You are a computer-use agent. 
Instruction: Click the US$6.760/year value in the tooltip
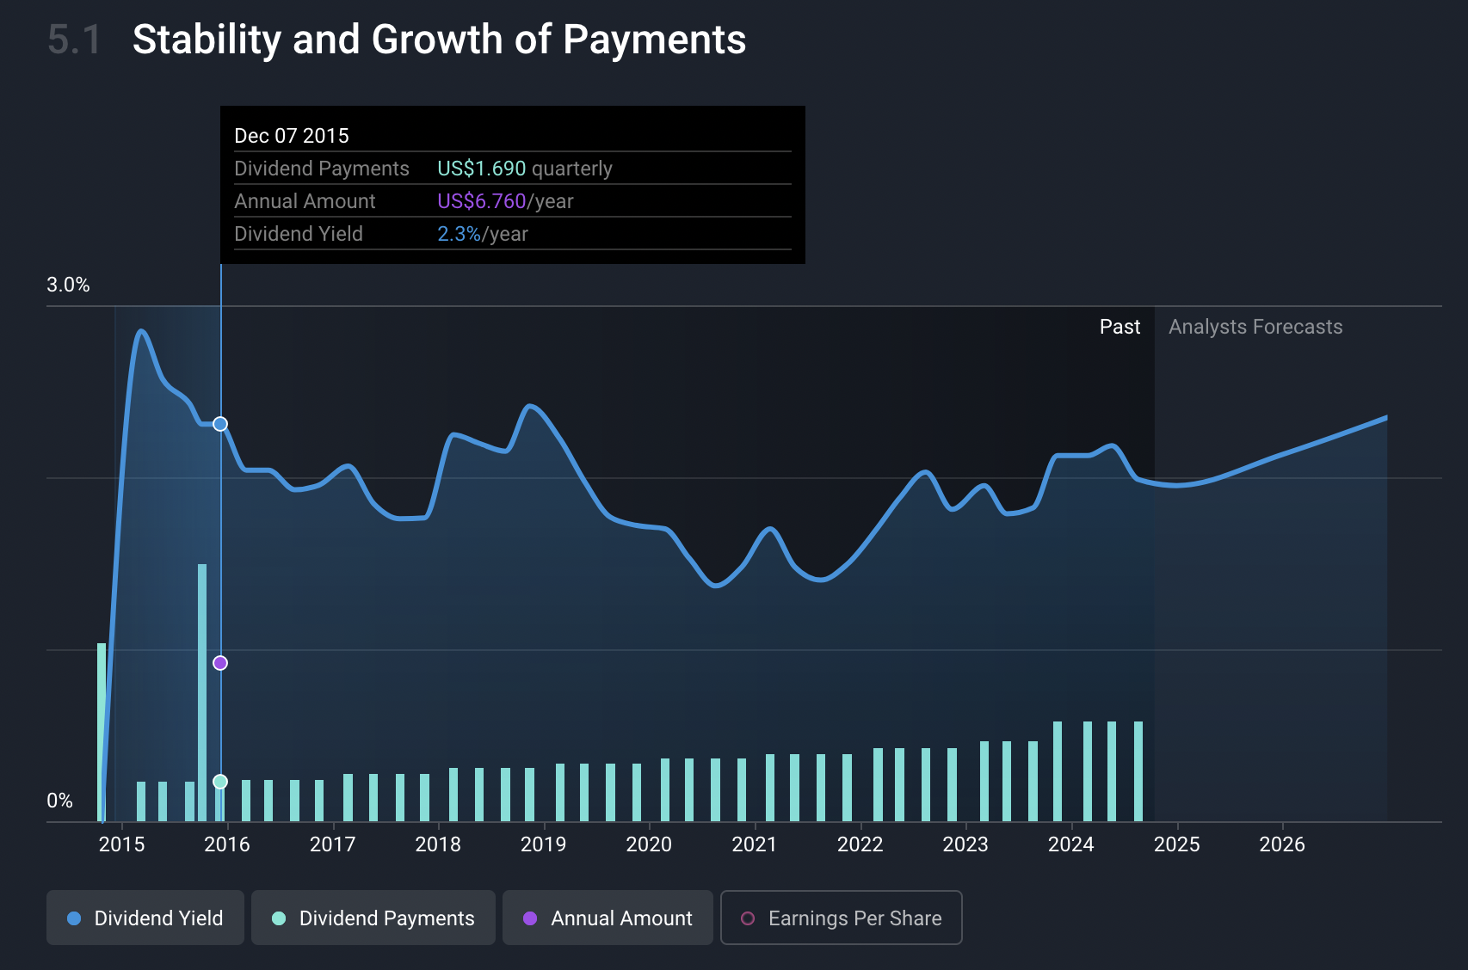click(x=505, y=201)
